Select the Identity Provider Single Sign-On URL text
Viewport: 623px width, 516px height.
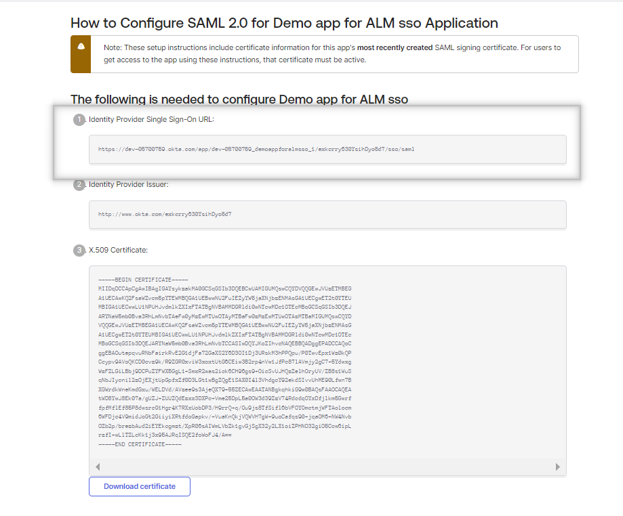[x=256, y=149]
